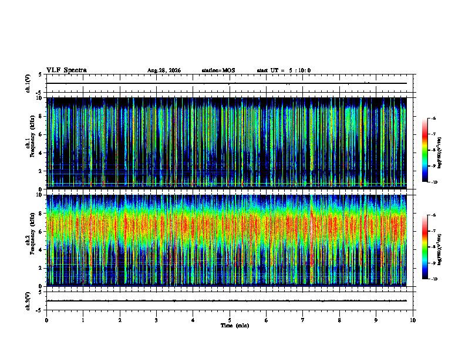Click the ch.1(V) waveform panel label
This screenshot has height=359, width=465.
[x=28, y=83]
